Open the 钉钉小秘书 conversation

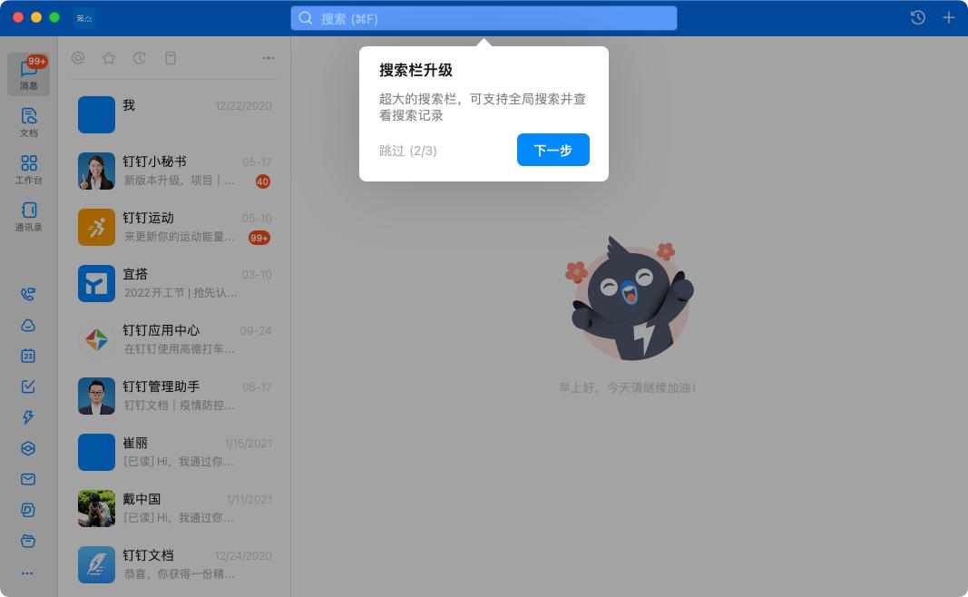[x=175, y=171]
